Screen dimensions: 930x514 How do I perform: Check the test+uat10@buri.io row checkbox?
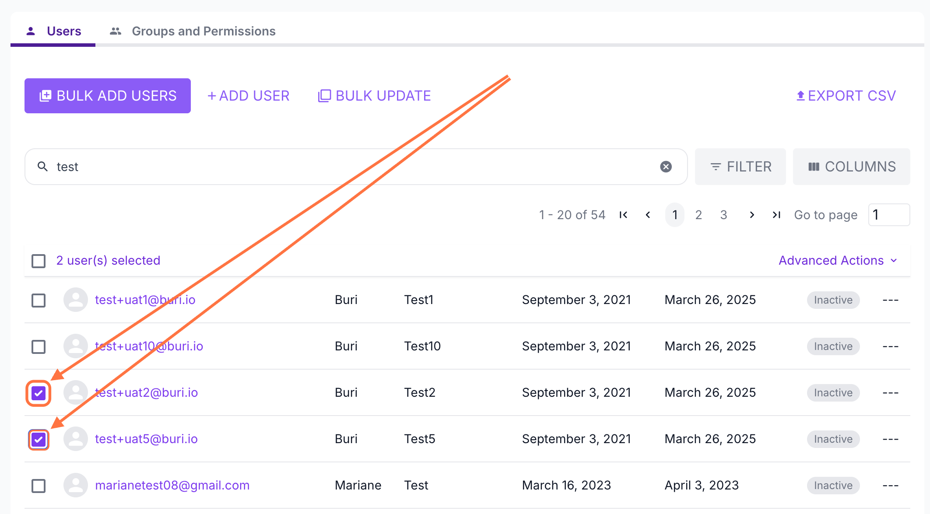coord(39,347)
